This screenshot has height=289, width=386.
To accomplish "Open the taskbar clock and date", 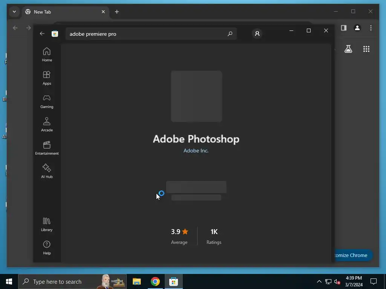I will click(354, 281).
